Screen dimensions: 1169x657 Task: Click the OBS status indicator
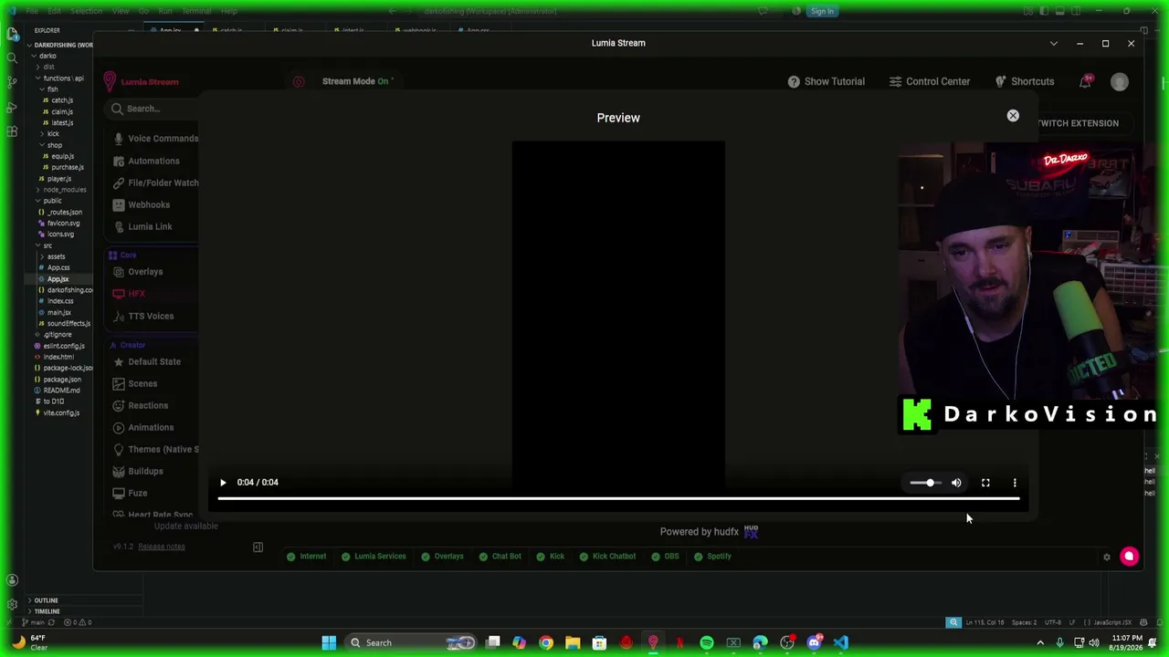coord(665,557)
